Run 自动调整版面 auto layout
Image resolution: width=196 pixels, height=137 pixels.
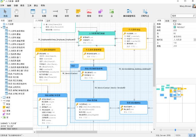point(129,13)
